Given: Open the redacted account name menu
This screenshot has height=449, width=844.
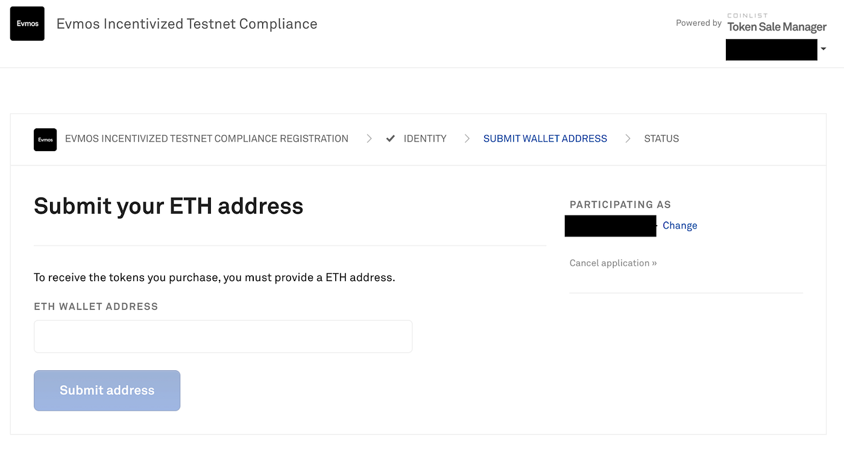Looking at the screenshot, I should [x=772, y=49].
